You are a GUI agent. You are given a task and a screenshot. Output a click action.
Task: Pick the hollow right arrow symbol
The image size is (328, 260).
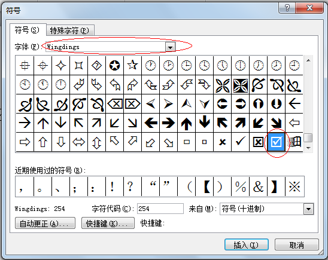[25, 142]
